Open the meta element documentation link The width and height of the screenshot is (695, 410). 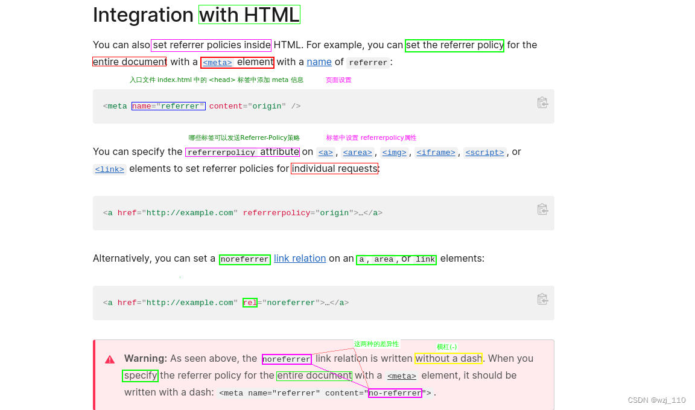pyautogui.click(x=216, y=63)
